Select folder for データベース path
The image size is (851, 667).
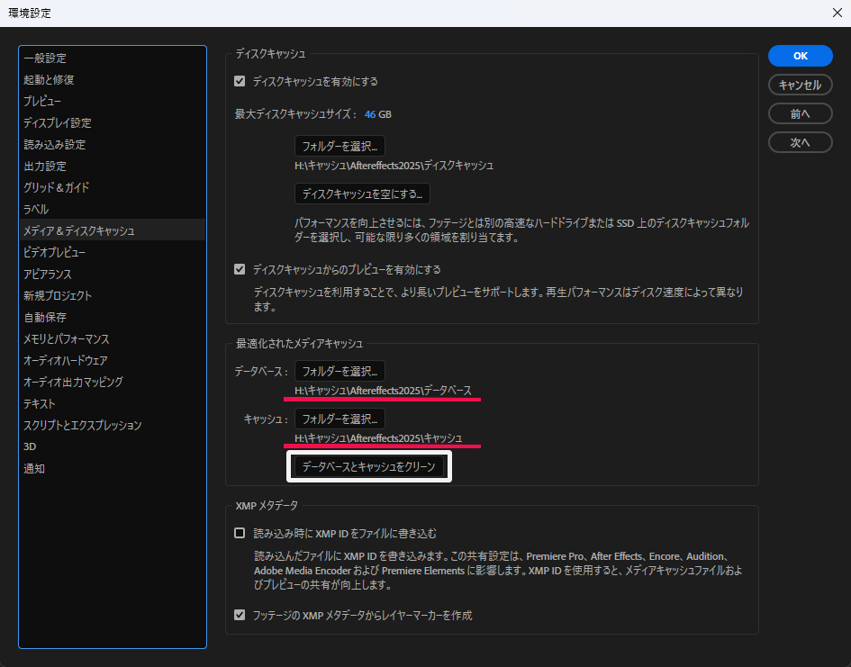pos(339,371)
